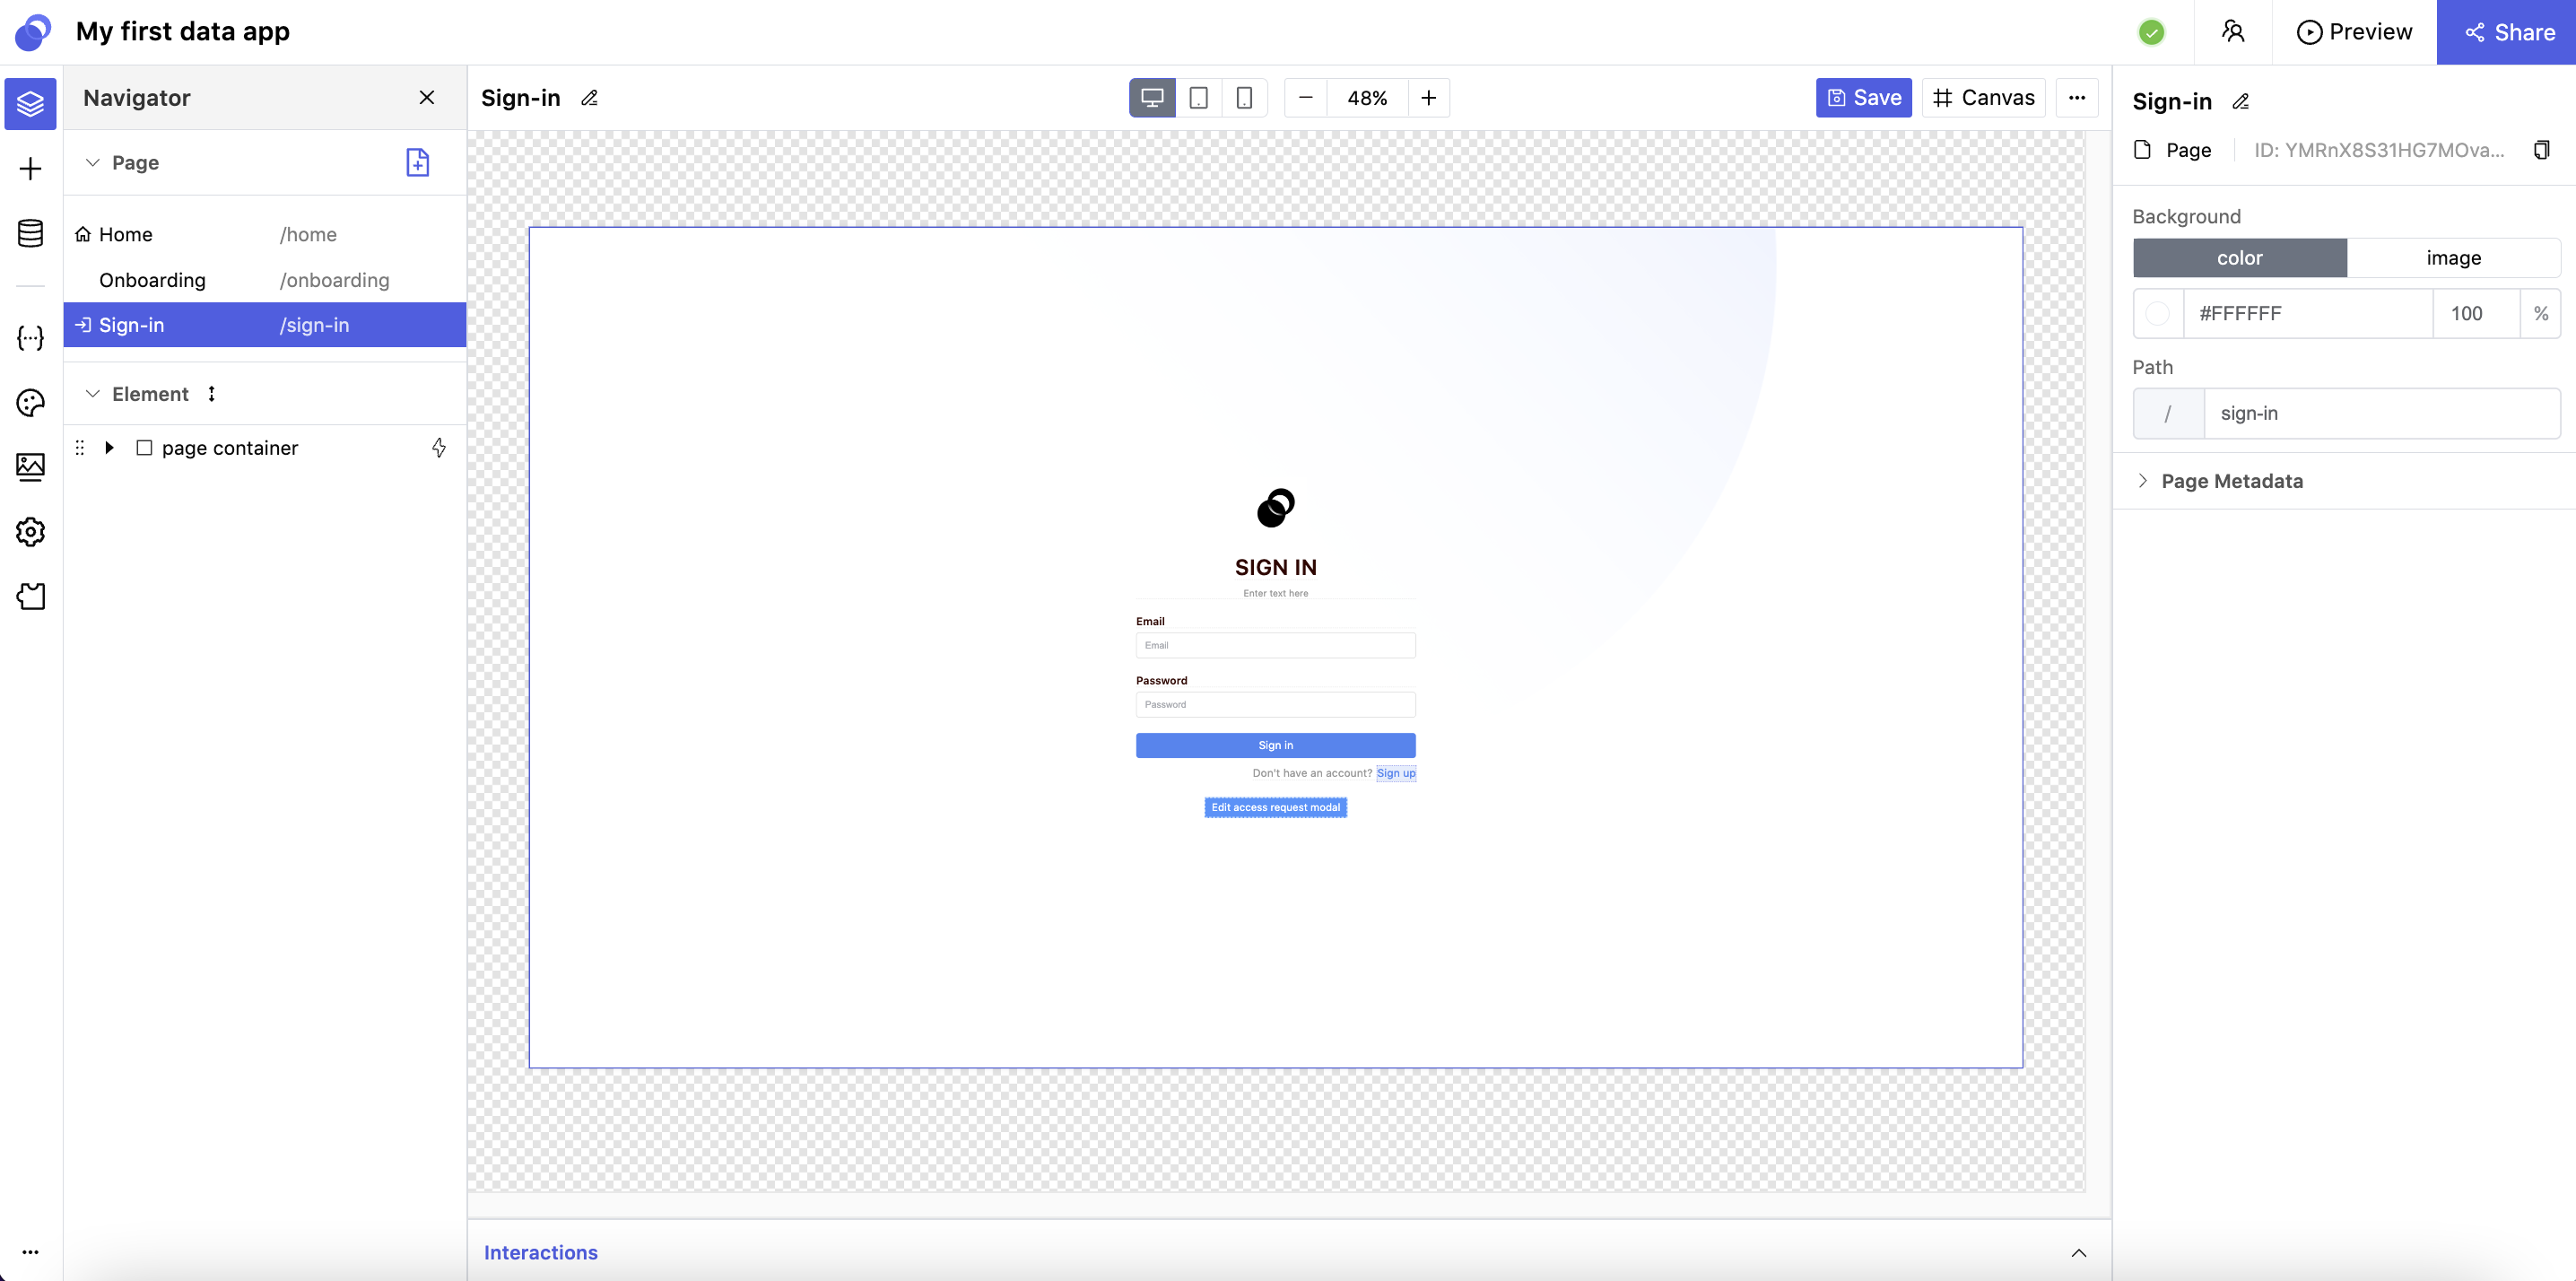Open the curly-braces variables sidebar icon

pyautogui.click(x=30, y=338)
